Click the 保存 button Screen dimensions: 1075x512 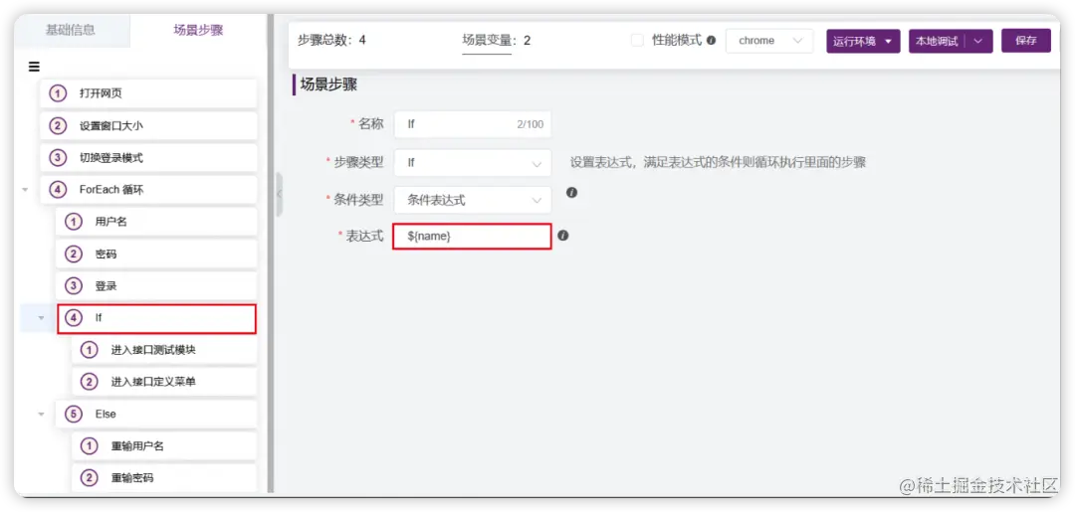1026,41
